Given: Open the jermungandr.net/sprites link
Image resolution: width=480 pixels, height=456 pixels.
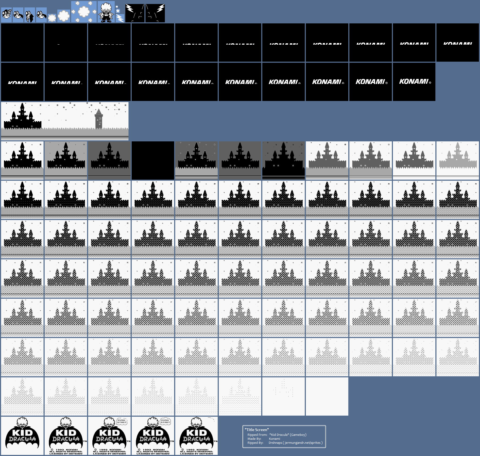Looking at the screenshot, I should (x=303, y=443).
